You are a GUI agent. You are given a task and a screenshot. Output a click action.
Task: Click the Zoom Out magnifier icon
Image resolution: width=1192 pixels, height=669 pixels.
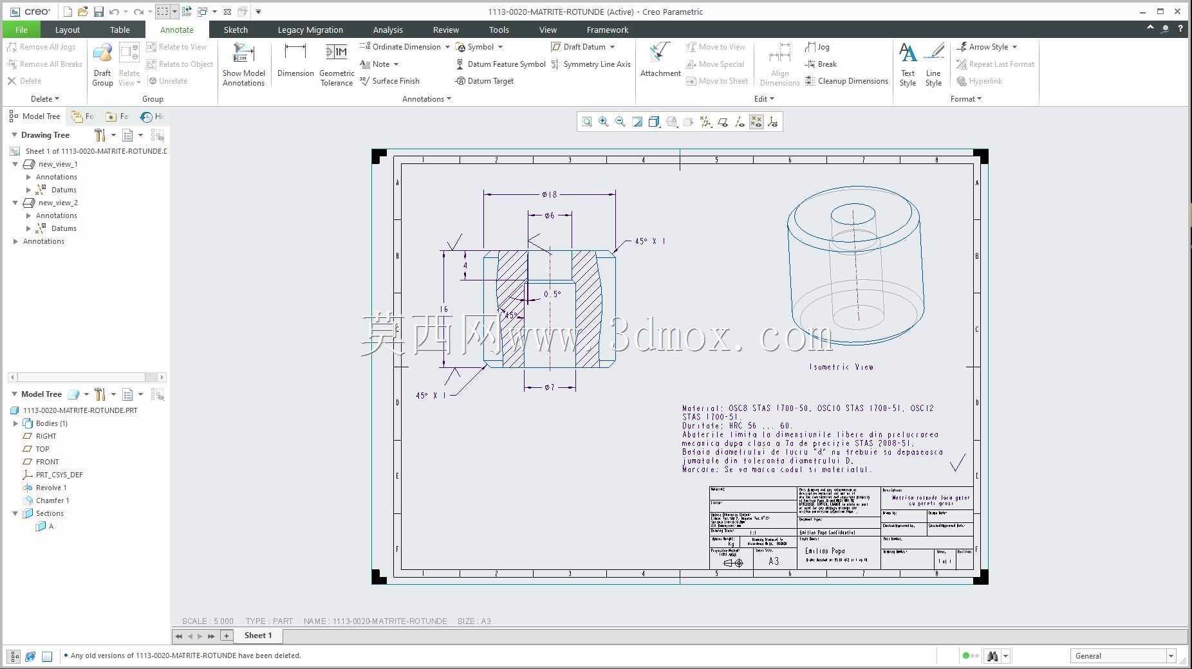click(620, 122)
